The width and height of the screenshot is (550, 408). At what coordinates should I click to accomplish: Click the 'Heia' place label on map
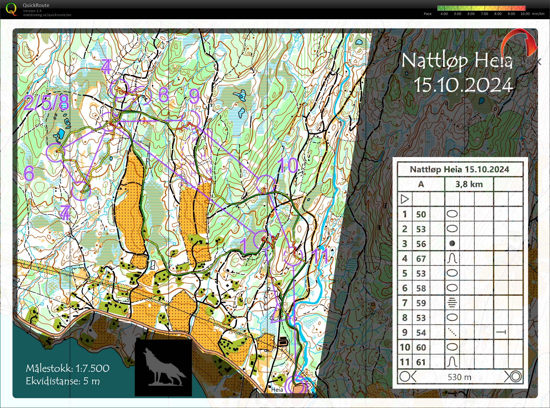click(x=277, y=390)
